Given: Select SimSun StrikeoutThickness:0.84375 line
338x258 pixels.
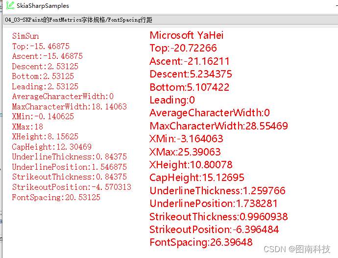Looking at the screenshot, I should [70, 177].
